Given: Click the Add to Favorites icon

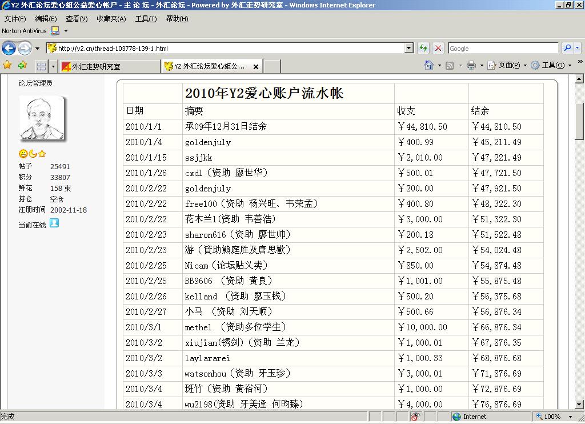Looking at the screenshot, I should pyautogui.click(x=22, y=65).
